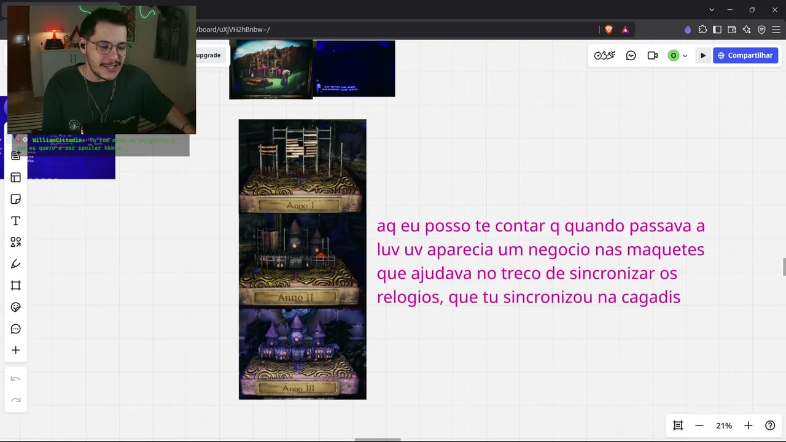The image size is (786, 442).
Task: Select the sticky note tool
Action: (x=16, y=199)
